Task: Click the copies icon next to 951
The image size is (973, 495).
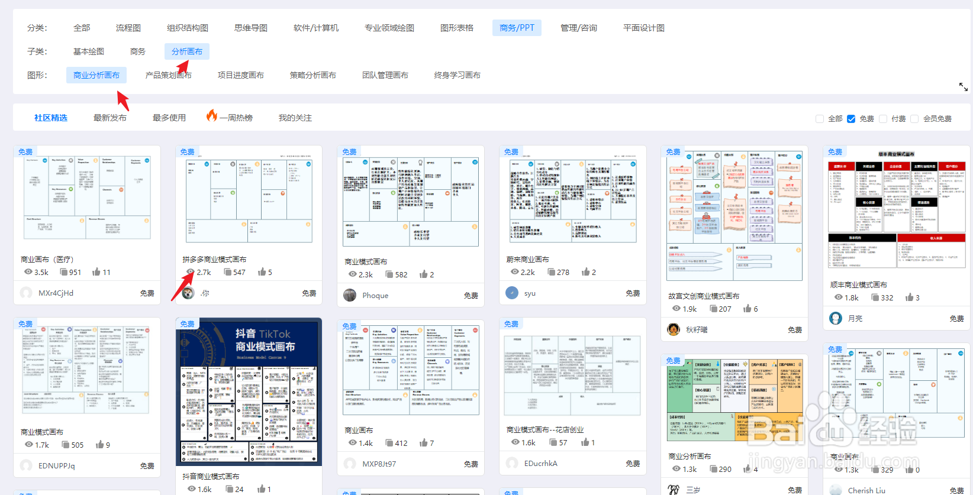Action: pos(64,272)
